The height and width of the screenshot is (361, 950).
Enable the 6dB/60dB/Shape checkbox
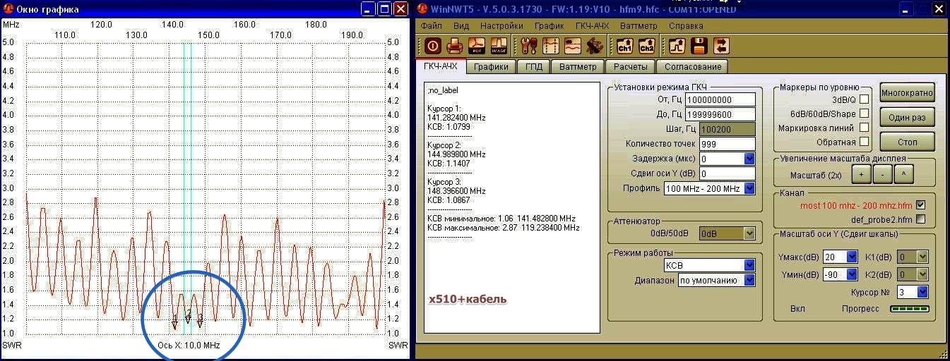pos(864,114)
